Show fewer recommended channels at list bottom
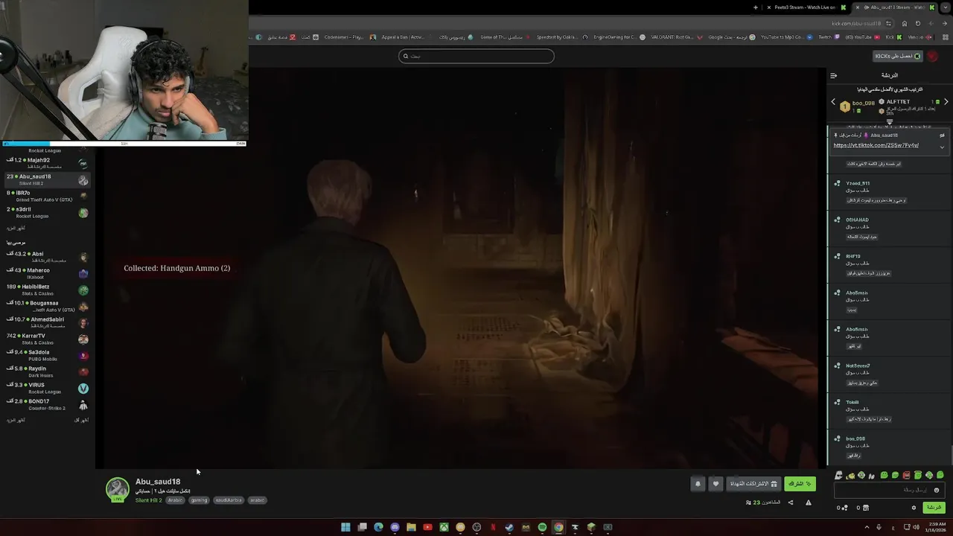The image size is (953, 536). click(81, 420)
